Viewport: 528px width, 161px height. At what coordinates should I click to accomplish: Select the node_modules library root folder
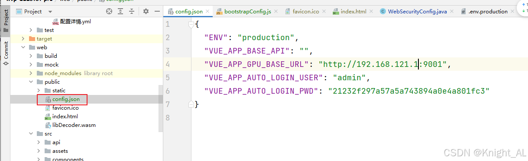(75, 73)
